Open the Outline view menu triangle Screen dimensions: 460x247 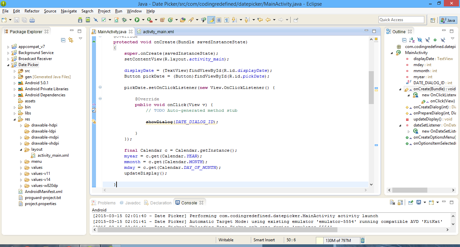[x=452, y=39]
